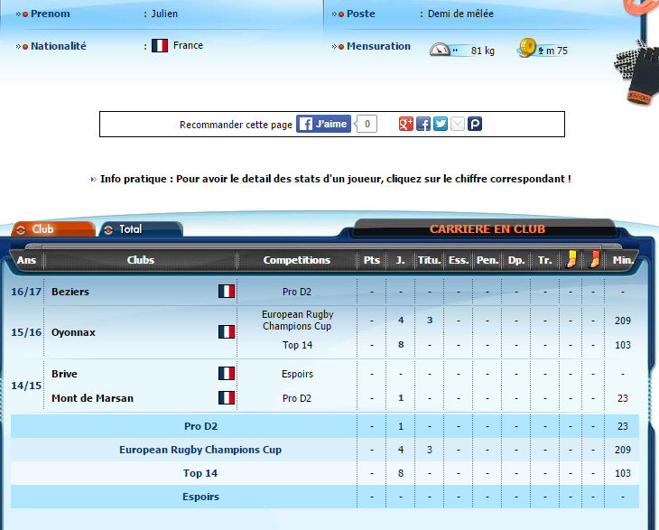Screen dimensions: 659x530
Task: Click Pro D2 competition in Beziers row
Action: point(297,292)
